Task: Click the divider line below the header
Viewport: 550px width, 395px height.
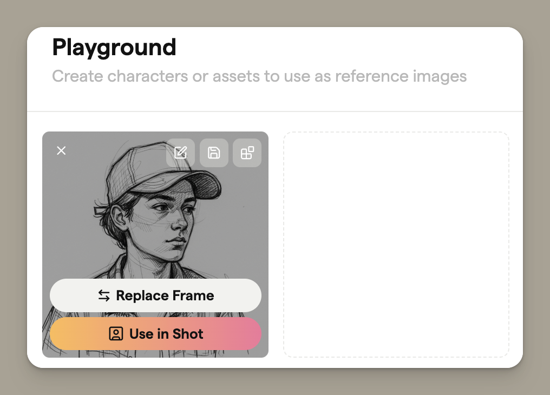Action: [x=275, y=111]
